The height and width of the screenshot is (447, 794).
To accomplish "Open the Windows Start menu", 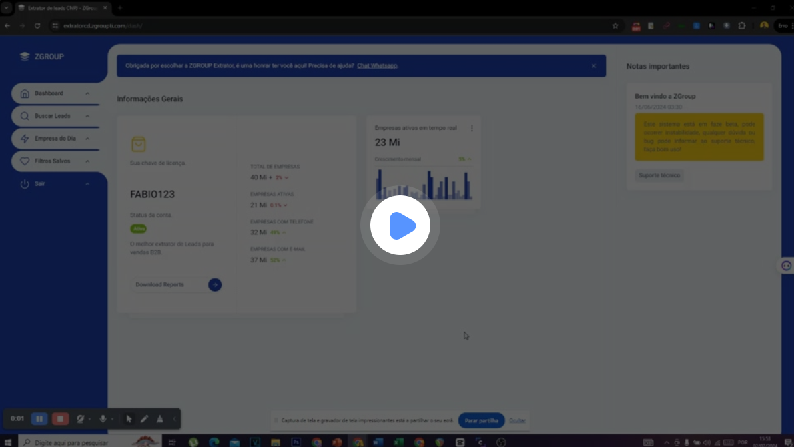I will click(7, 442).
